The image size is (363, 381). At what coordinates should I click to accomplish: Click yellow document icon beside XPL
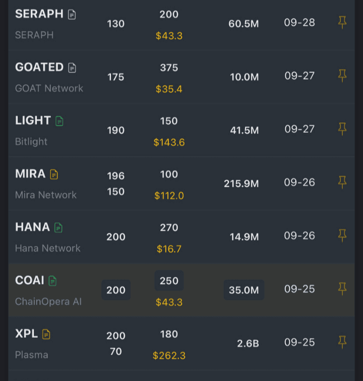46,334
